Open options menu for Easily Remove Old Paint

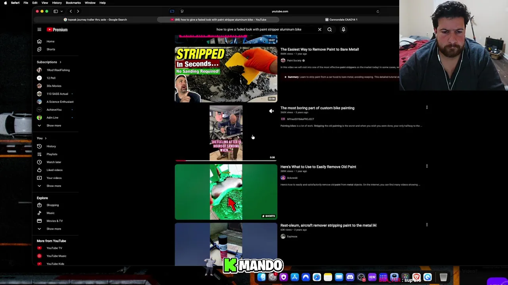(x=427, y=166)
